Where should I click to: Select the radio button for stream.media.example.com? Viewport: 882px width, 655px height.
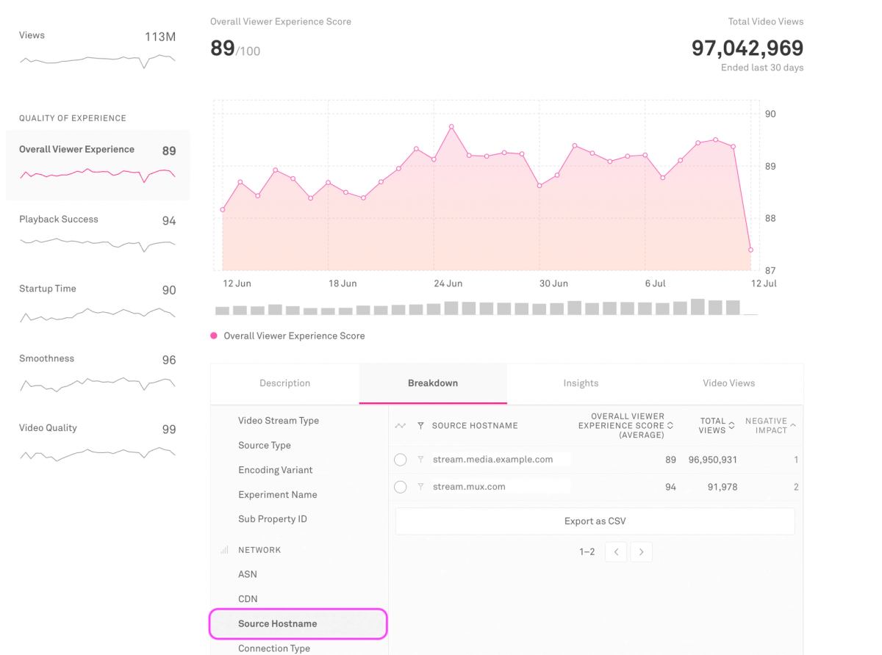(400, 459)
